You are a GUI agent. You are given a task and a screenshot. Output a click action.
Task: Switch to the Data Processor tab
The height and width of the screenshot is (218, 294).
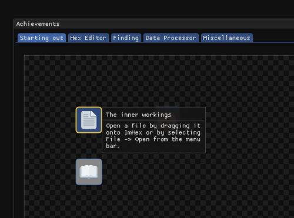171,38
